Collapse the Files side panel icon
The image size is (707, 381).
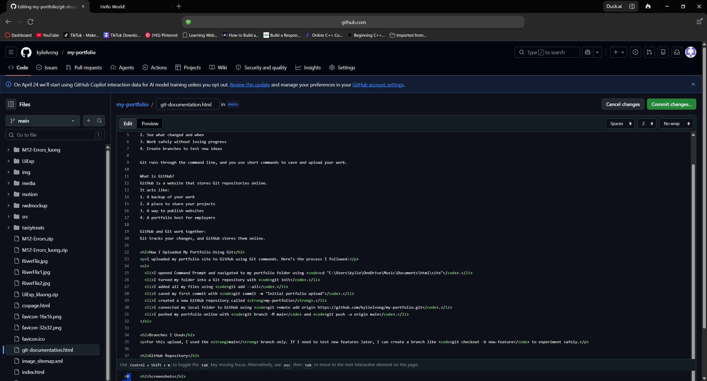11,104
